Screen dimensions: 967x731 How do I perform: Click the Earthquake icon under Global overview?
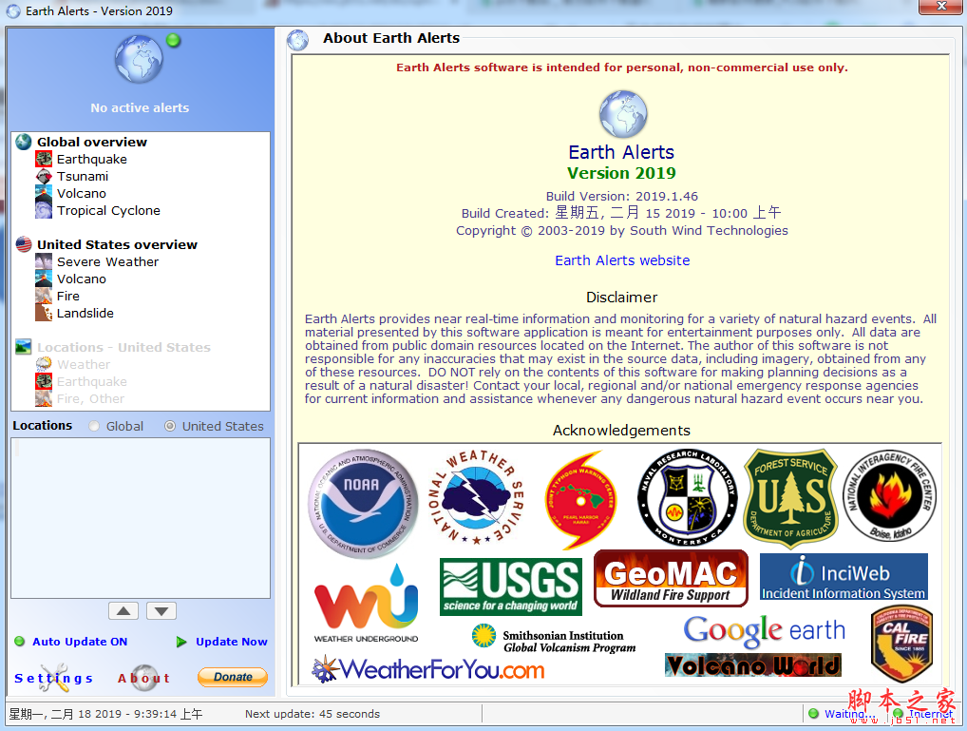tap(44, 160)
